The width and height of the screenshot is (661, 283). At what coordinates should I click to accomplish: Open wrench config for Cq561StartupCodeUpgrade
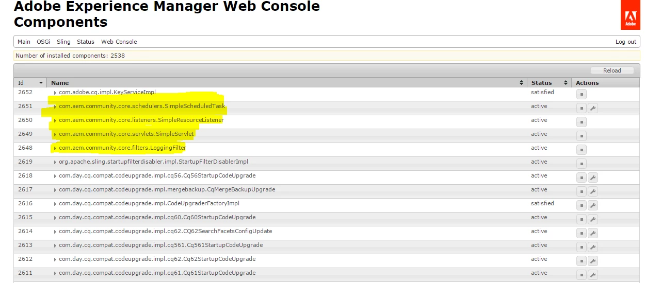[x=592, y=247]
